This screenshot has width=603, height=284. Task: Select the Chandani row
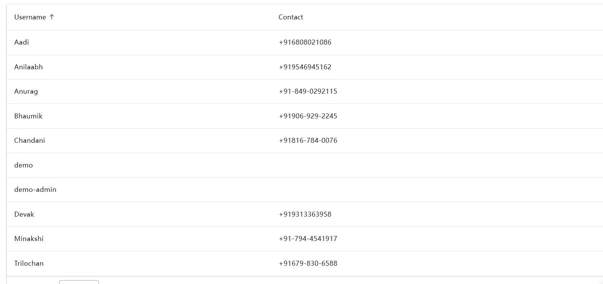(x=305, y=141)
